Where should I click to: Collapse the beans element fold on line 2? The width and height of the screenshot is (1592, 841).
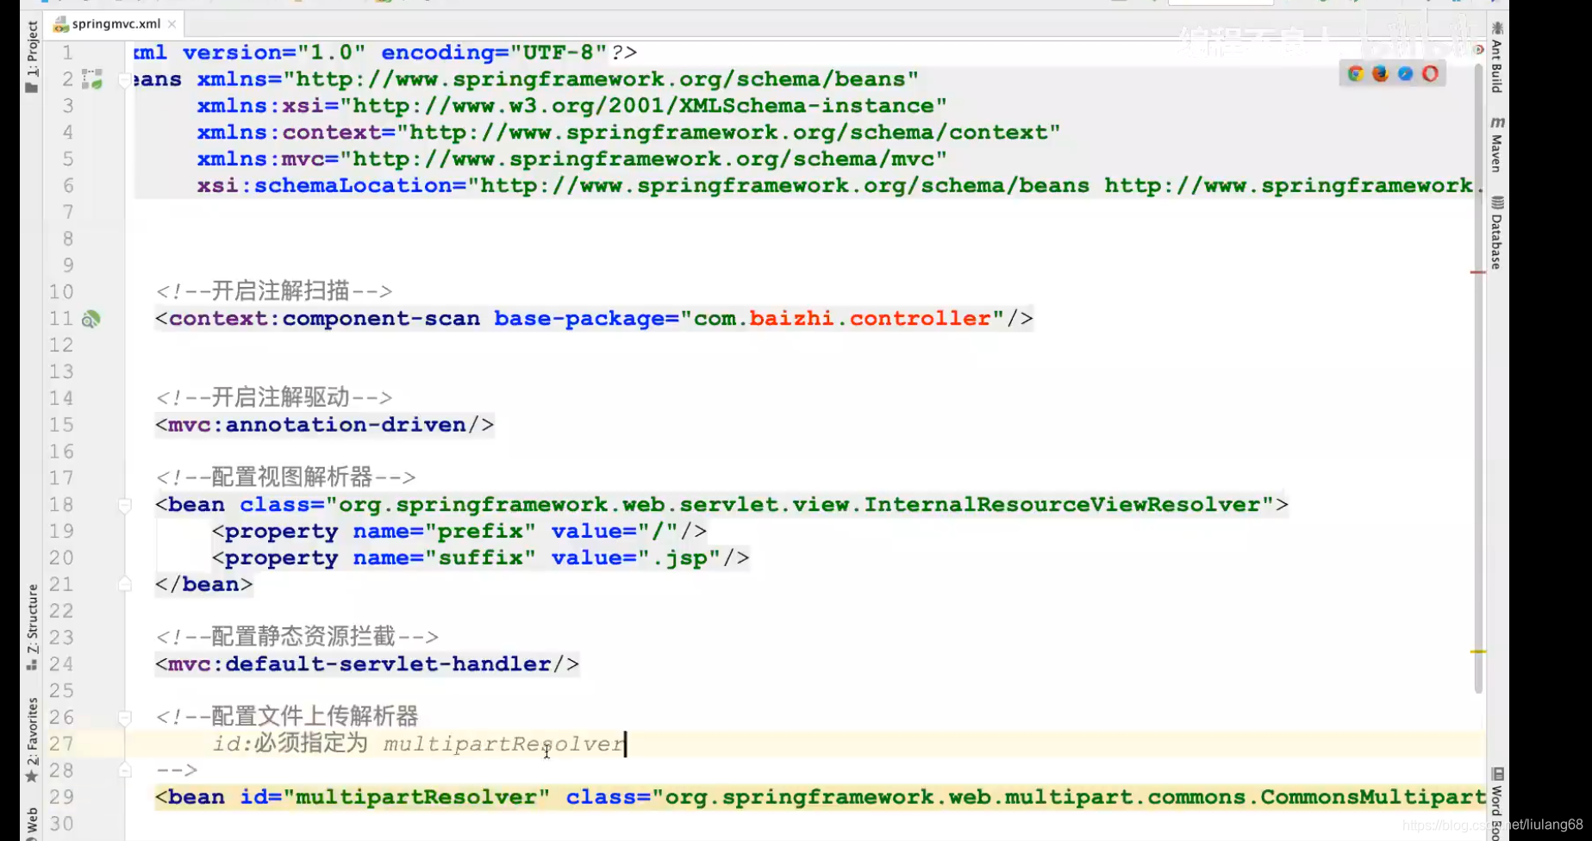point(125,80)
